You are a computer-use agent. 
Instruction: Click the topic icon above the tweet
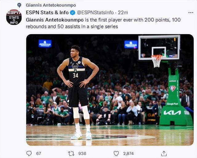pos(19,5)
